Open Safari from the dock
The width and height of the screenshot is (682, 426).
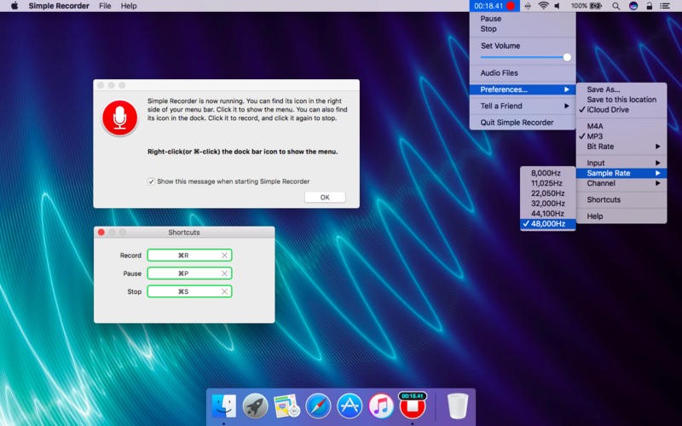318,406
